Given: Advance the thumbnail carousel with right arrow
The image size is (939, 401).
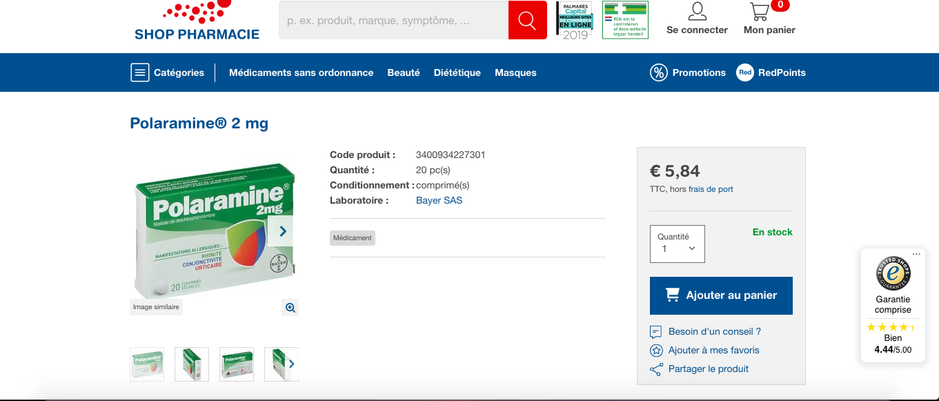Looking at the screenshot, I should (292, 364).
